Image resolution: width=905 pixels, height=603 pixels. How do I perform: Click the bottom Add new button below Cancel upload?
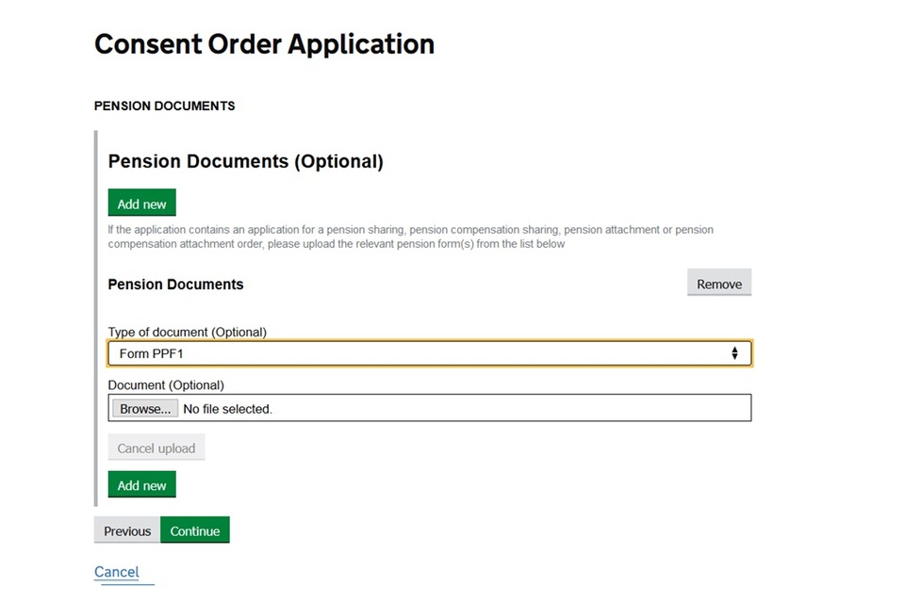tap(141, 485)
